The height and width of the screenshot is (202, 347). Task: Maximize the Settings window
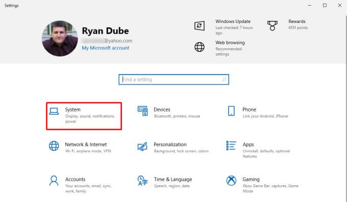click(325, 5)
